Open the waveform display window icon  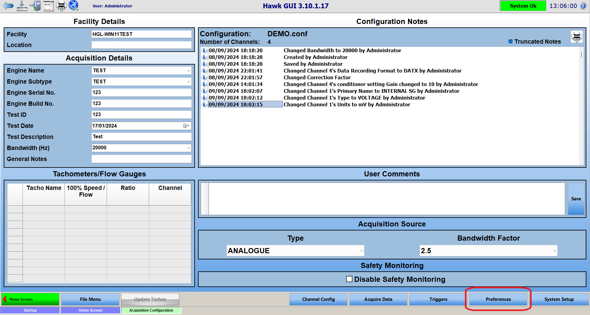(x=49, y=6)
